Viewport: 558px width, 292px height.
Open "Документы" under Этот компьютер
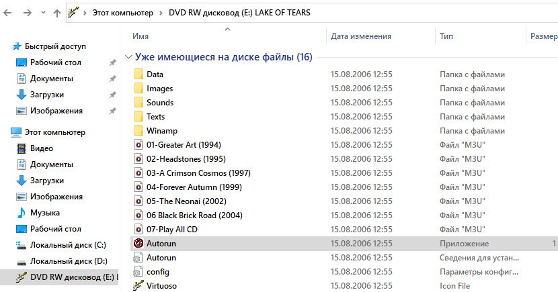[52, 164]
